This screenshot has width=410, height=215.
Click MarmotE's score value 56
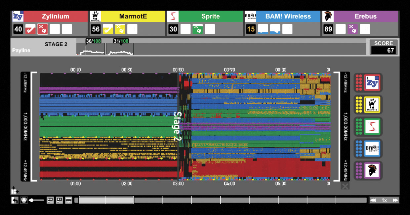pos(96,29)
